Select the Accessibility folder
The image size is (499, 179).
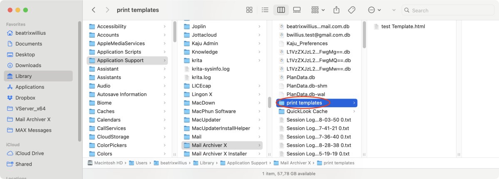[127, 27]
